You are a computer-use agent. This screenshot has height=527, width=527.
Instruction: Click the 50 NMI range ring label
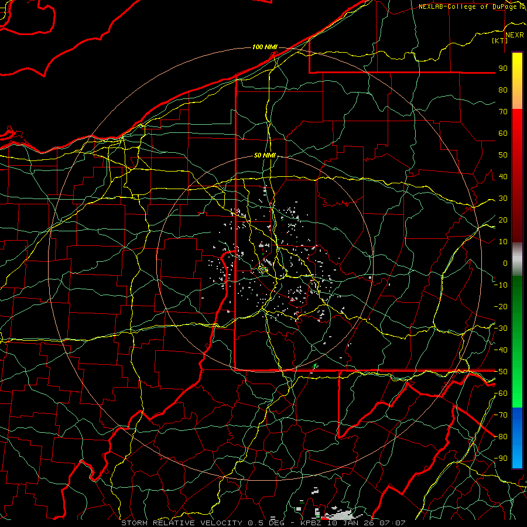coord(265,155)
